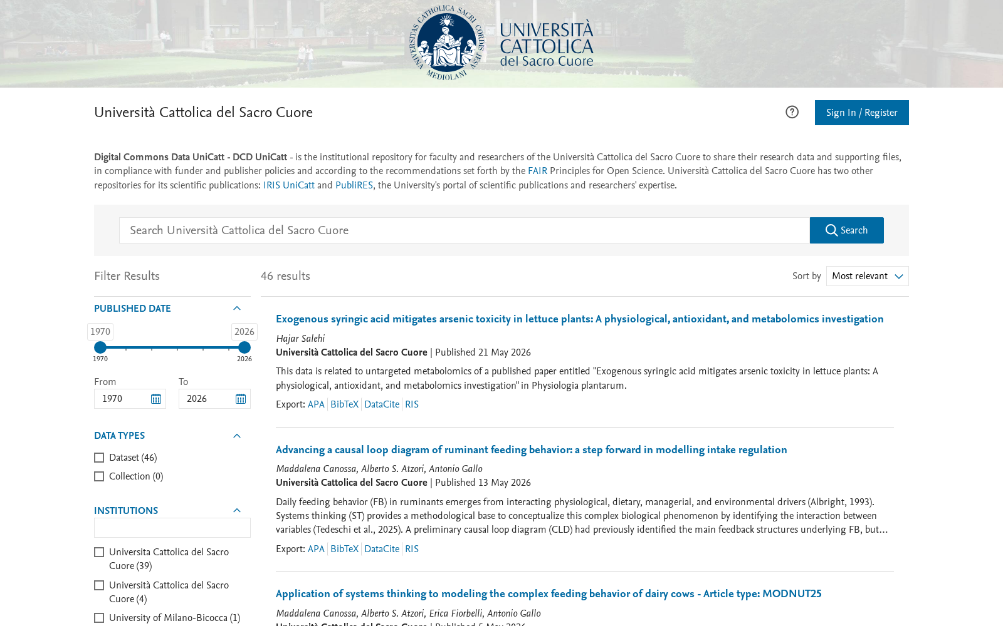Export the causal loop dataset as BibTeX
This screenshot has width=1003, height=626.
tap(345, 549)
